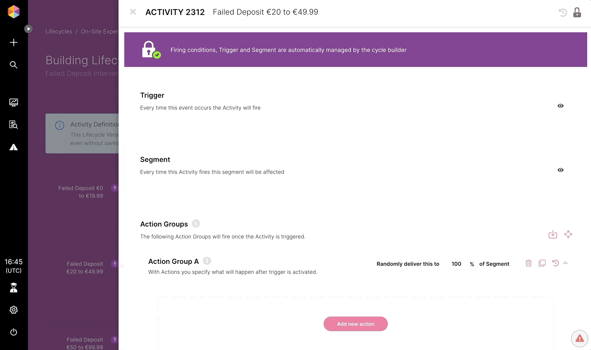Open the Action Groups info tooltip
Screen dimensions: 591x350
pos(196,223)
